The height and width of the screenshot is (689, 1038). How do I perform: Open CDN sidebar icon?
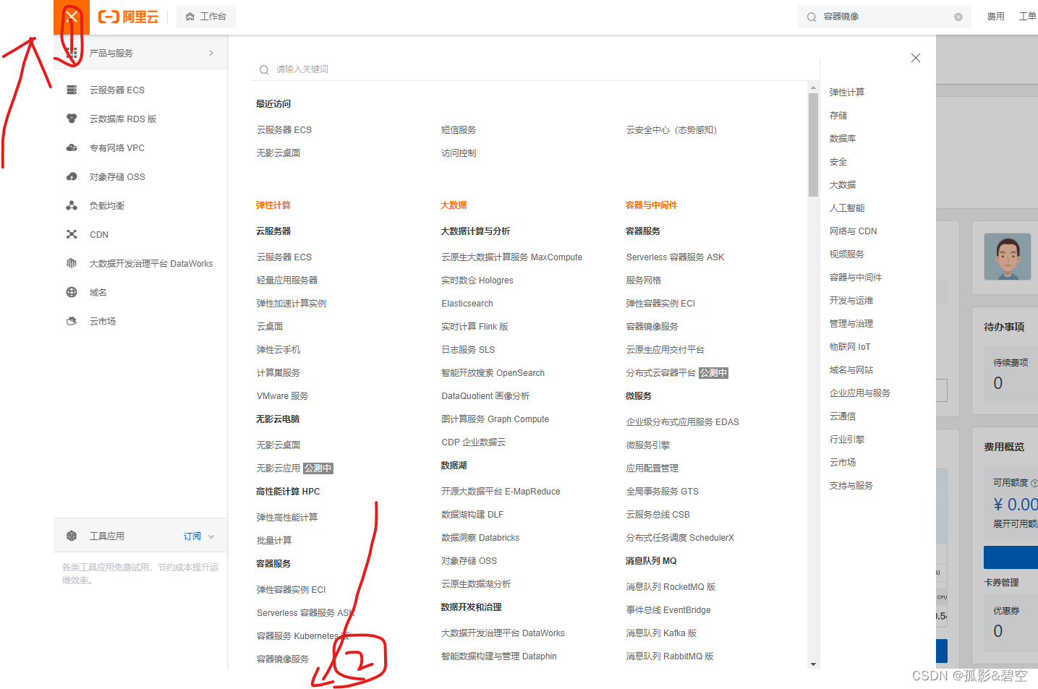coord(72,234)
